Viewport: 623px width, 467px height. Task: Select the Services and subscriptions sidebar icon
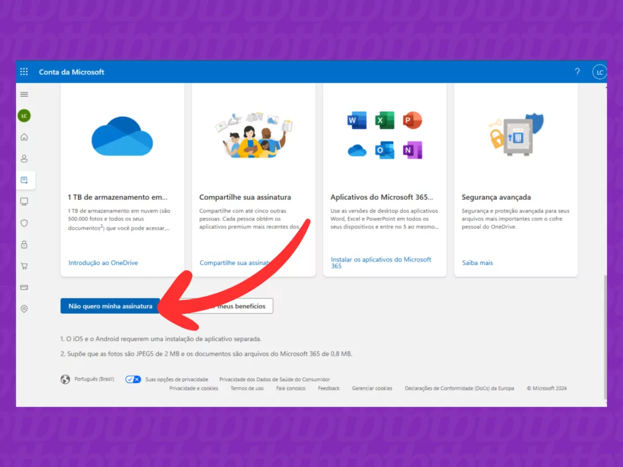tap(24, 180)
